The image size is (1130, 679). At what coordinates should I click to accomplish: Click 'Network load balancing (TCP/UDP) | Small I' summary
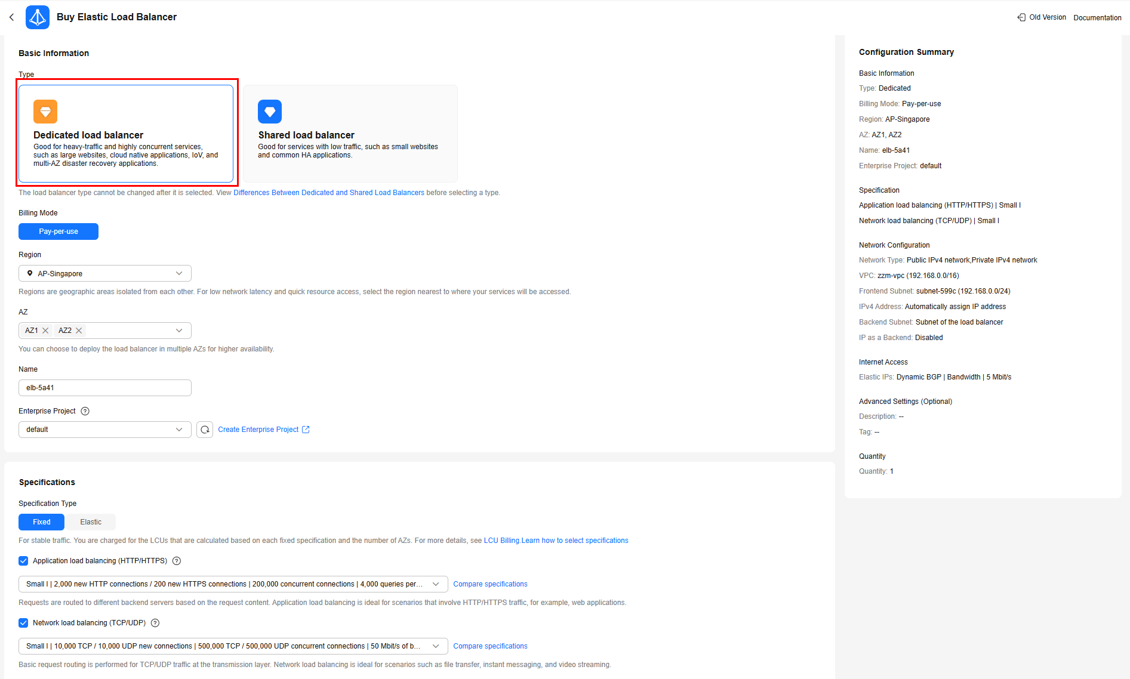[x=929, y=221]
